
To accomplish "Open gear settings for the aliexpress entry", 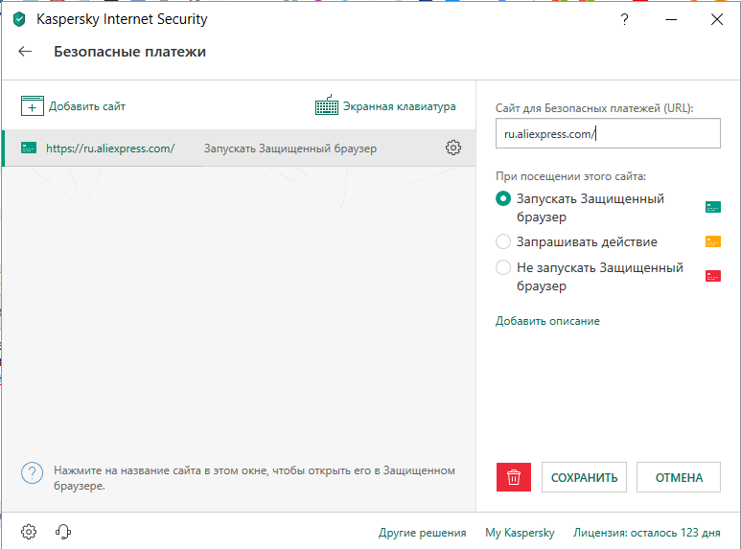I will click(x=453, y=148).
